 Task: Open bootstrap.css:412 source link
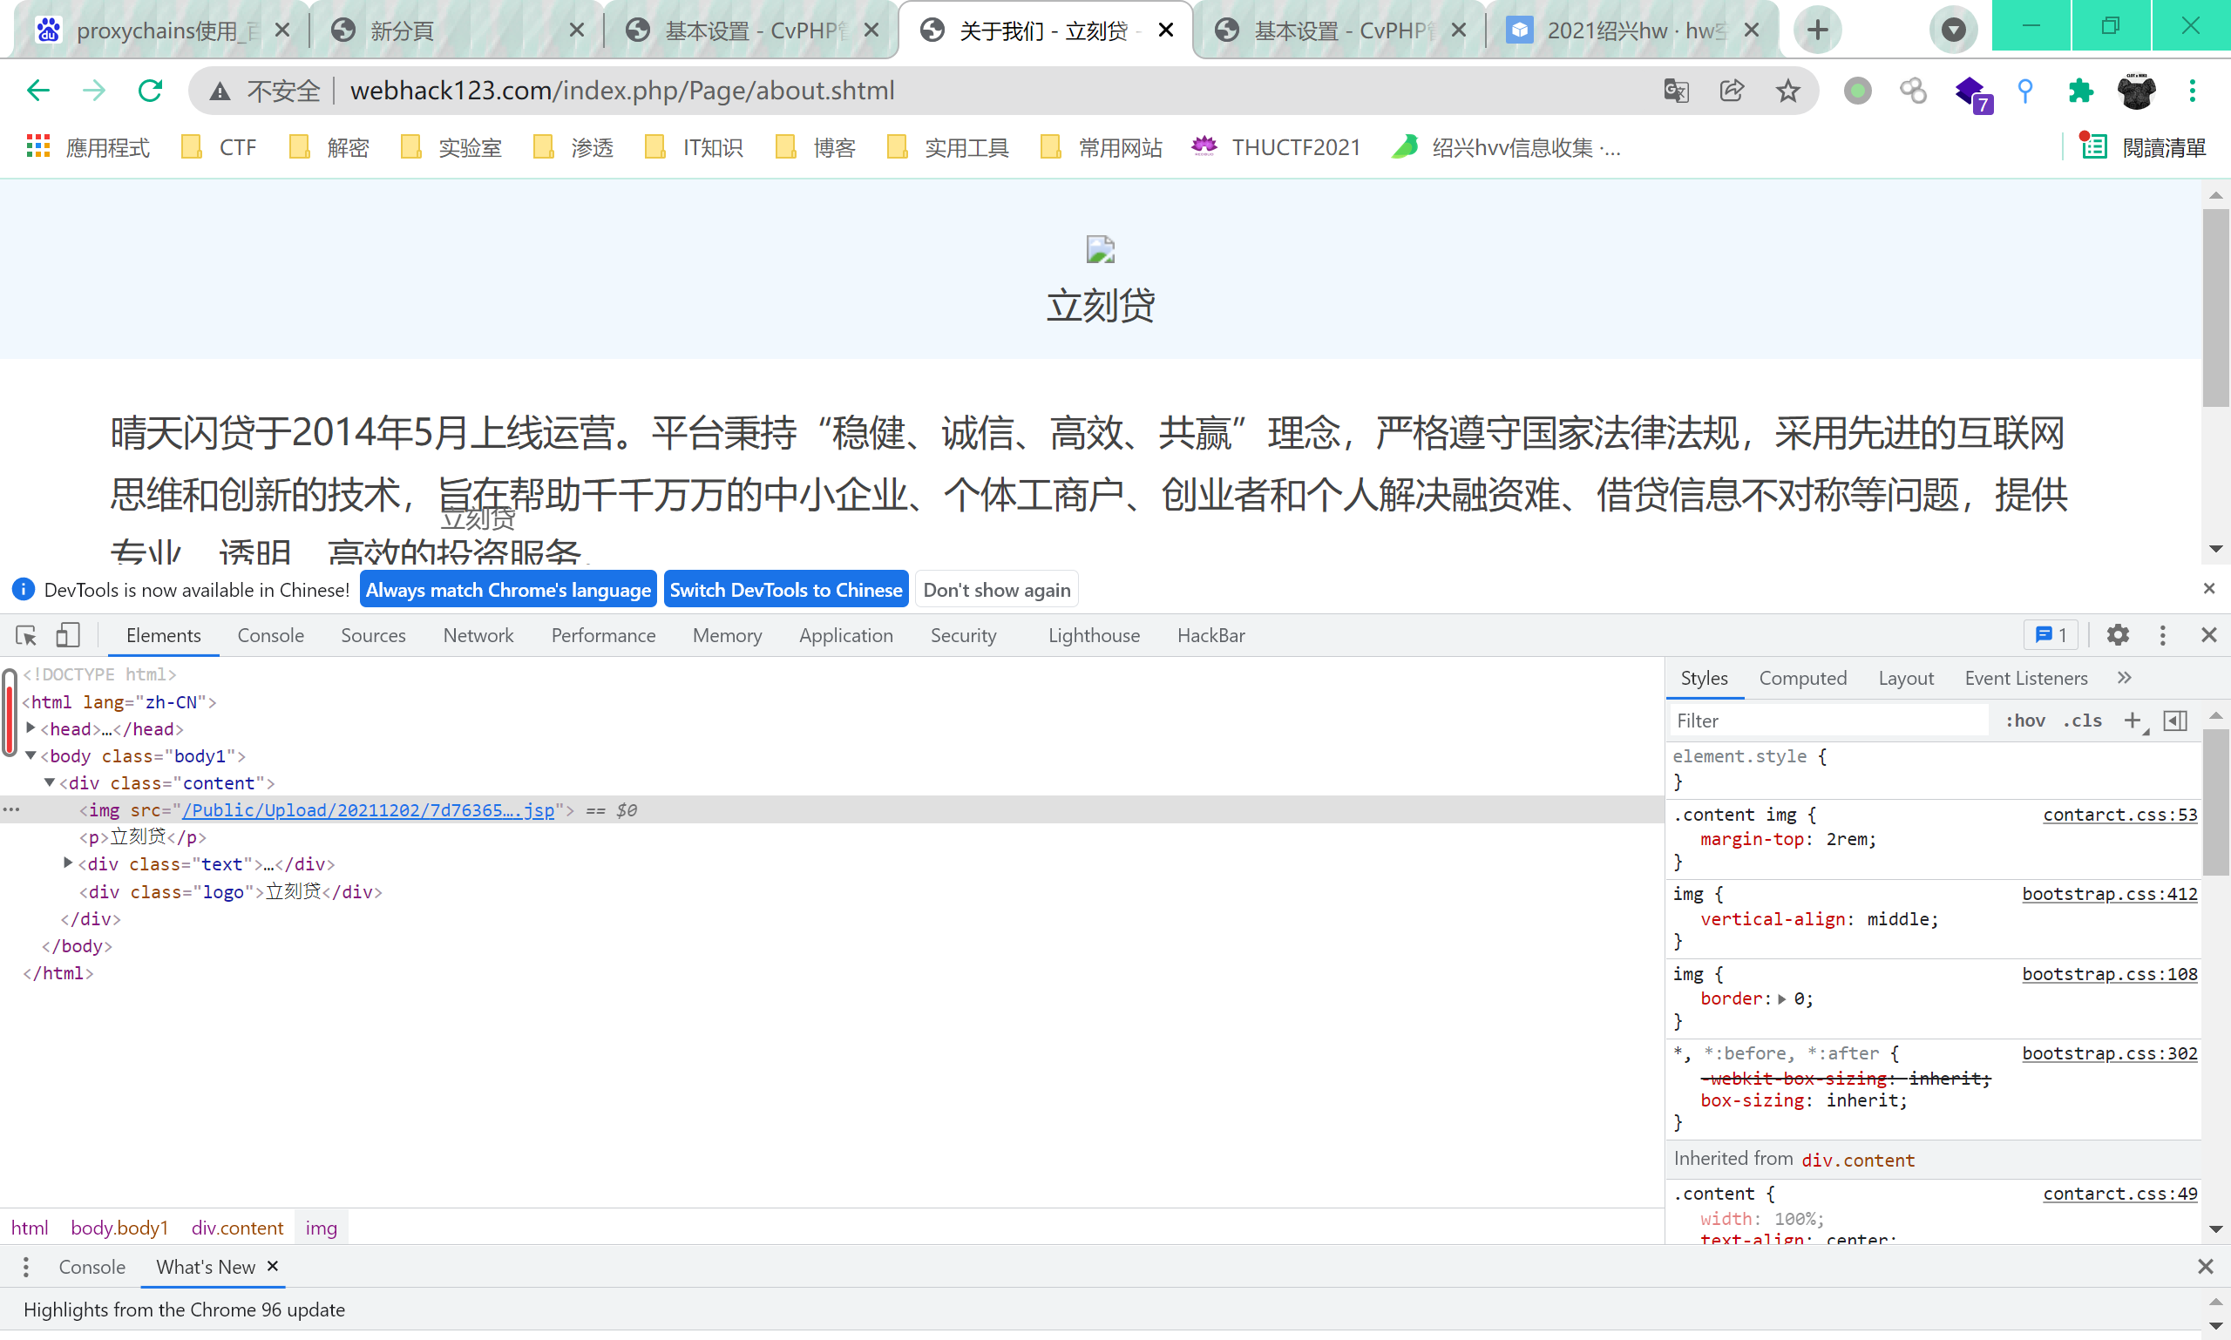[2109, 894]
